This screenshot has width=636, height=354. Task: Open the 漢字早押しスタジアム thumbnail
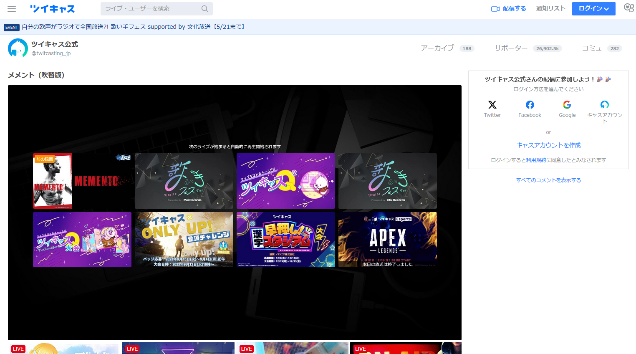tap(286, 240)
